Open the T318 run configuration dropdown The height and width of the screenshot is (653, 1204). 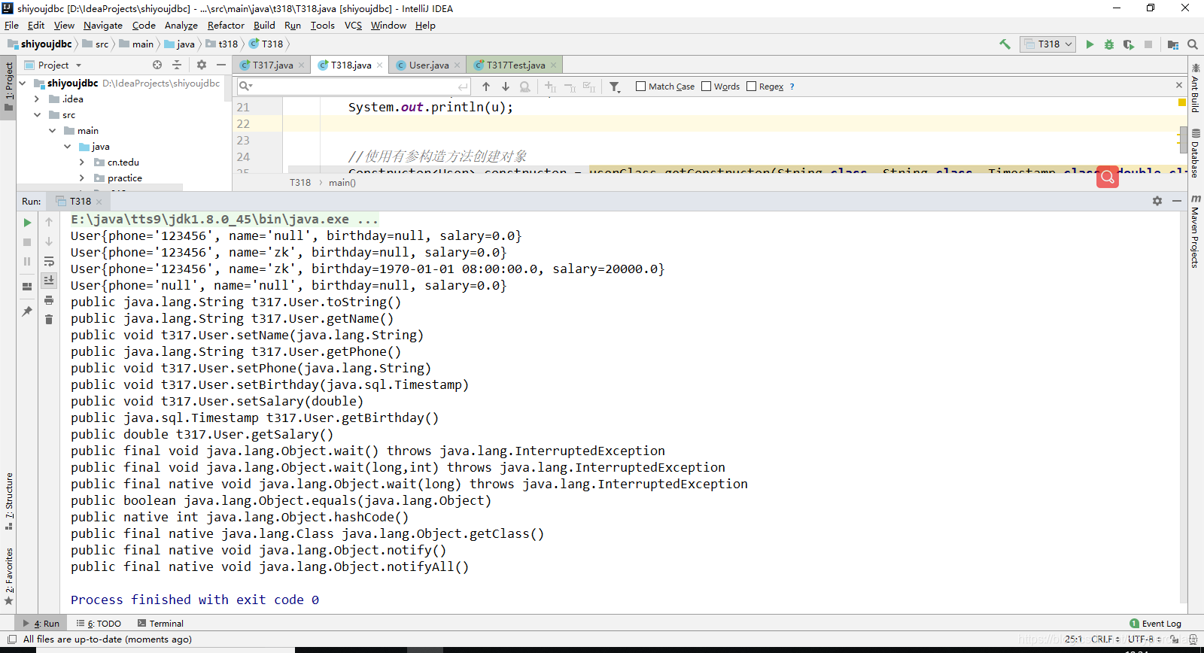1048,44
